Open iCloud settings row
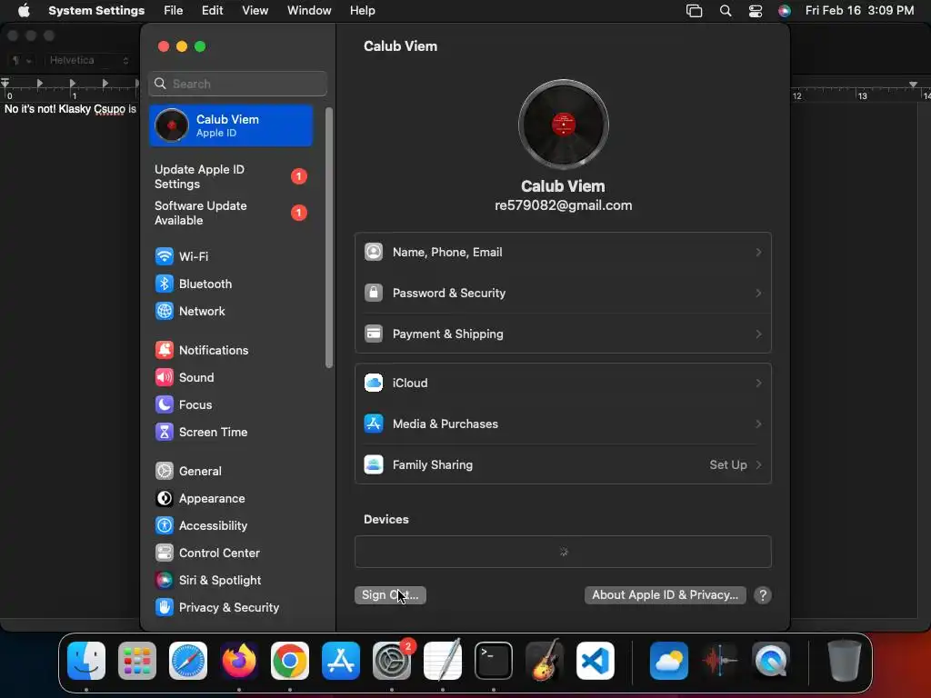931x698 pixels. 563,383
